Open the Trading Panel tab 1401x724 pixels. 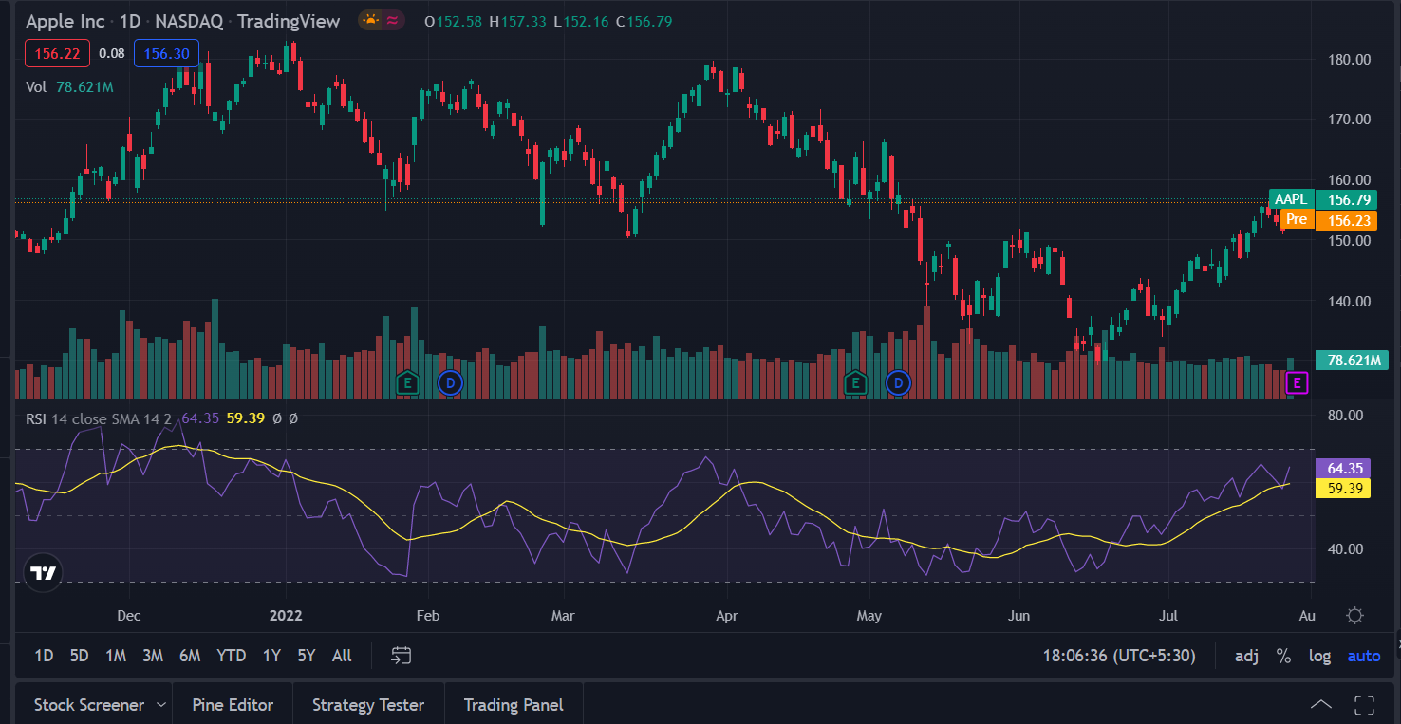point(514,705)
